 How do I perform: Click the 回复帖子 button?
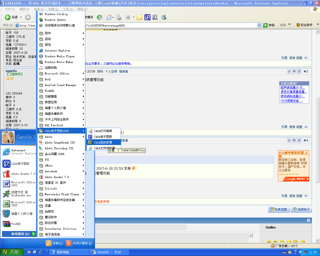(x=301, y=209)
